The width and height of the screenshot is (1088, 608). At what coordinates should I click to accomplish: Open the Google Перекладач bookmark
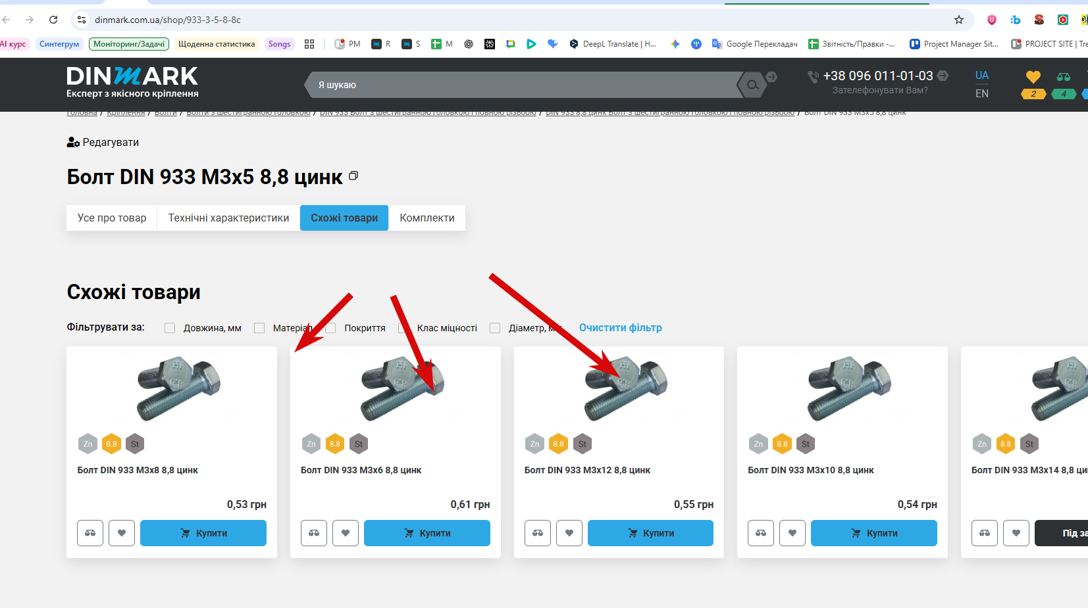pos(755,44)
